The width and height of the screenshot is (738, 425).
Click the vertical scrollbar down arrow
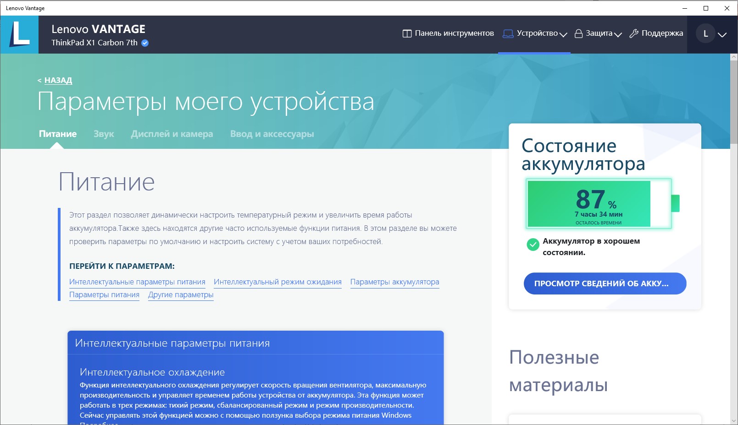pos(733,420)
